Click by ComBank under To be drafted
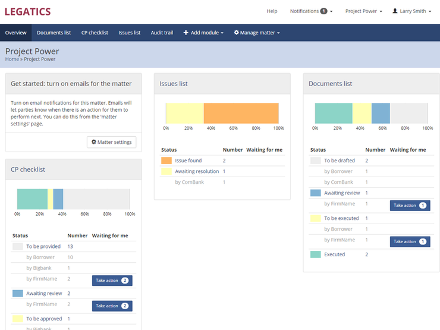440x330 pixels. [x=371, y=182]
